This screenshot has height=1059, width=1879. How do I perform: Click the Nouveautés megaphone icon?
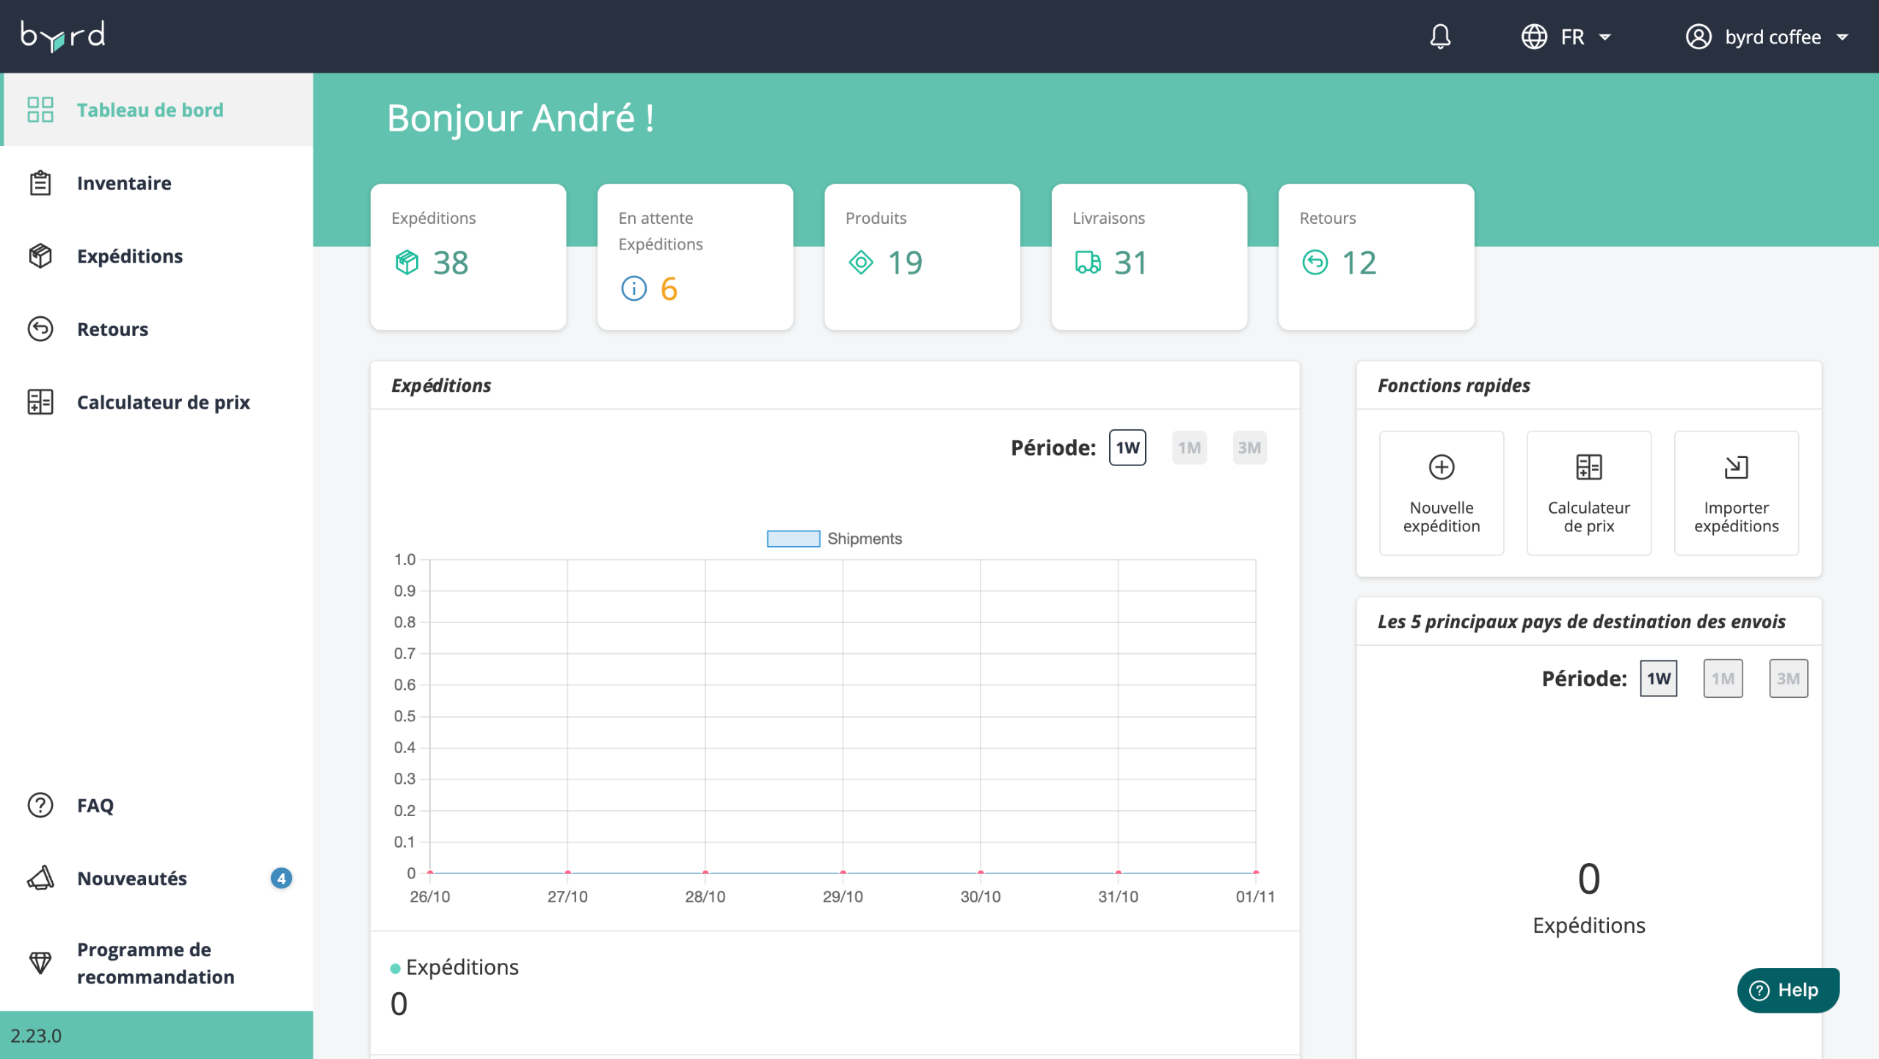pyautogui.click(x=40, y=878)
